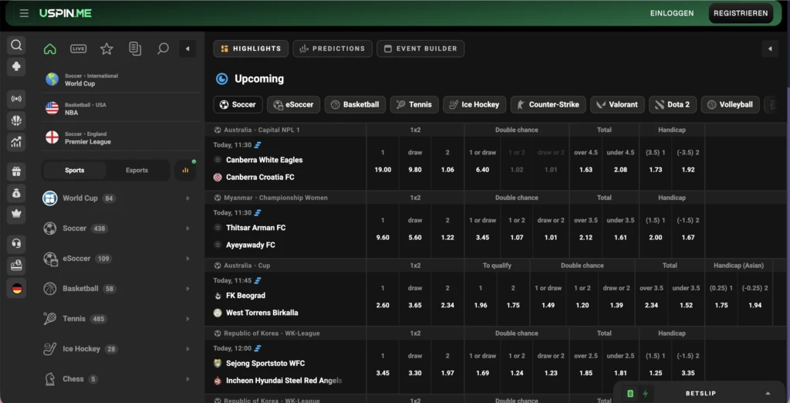The image size is (790, 403).
Task: Open the money bag icon
Action: click(x=16, y=193)
